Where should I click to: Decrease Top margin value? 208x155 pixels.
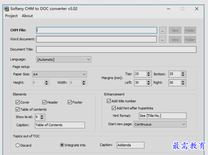click(148, 75)
